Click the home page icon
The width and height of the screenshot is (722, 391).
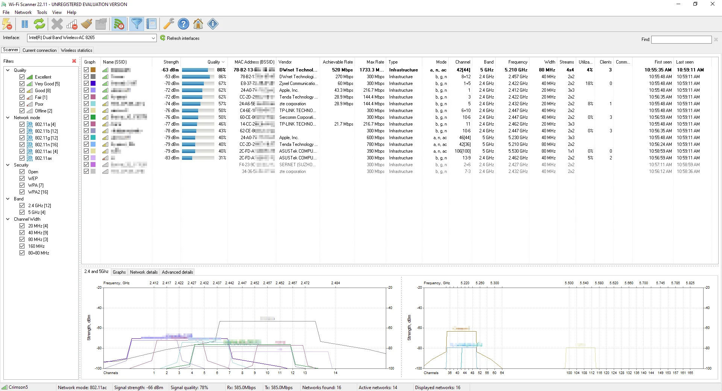point(198,24)
